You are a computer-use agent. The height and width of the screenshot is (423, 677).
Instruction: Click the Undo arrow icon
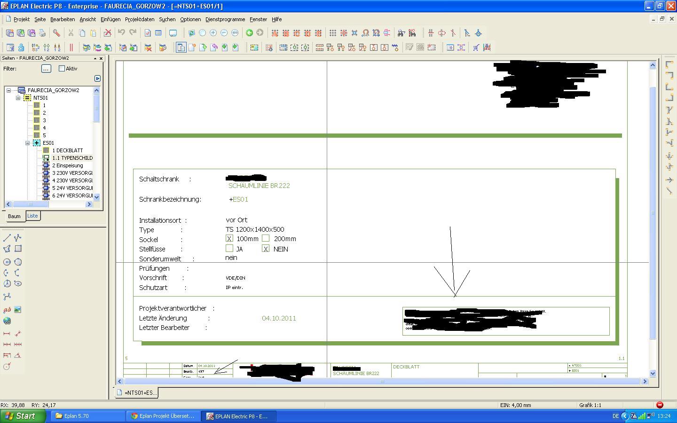(x=121, y=33)
